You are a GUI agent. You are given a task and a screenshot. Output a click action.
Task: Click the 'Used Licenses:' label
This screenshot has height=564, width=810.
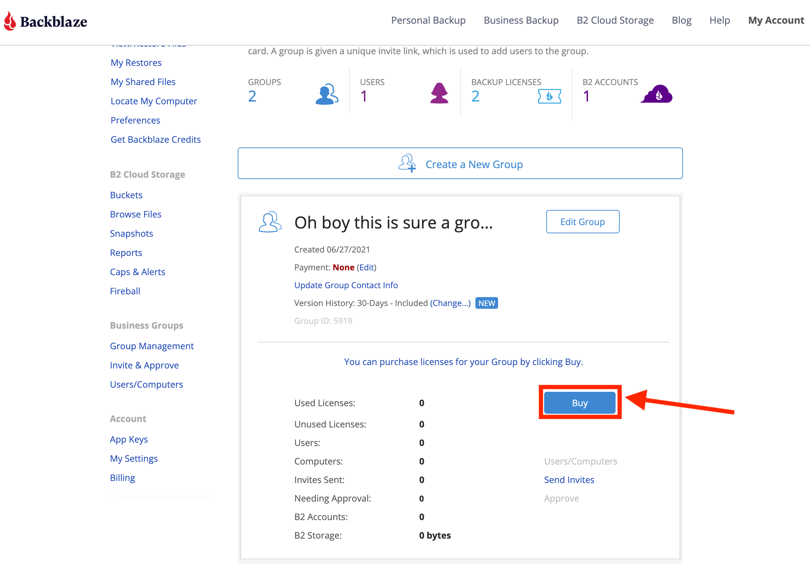click(x=325, y=403)
